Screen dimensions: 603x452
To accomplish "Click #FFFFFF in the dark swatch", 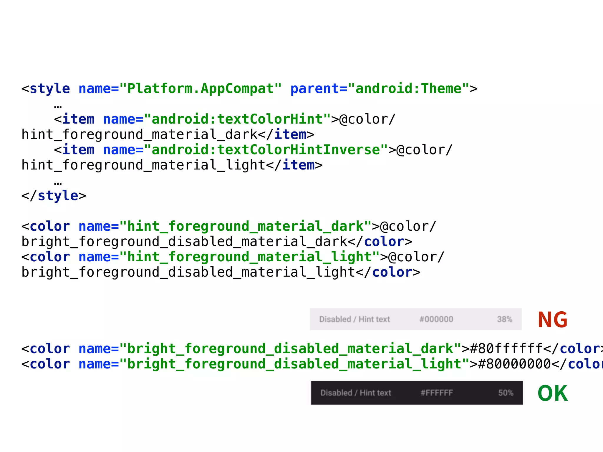I will click(437, 393).
